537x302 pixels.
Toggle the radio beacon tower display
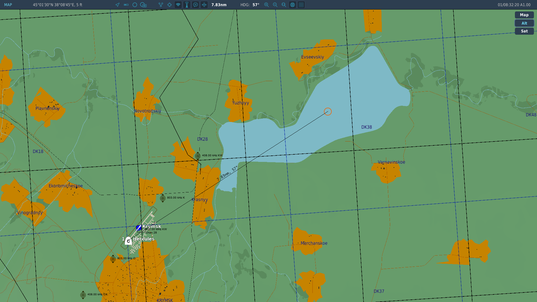pos(187,5)
